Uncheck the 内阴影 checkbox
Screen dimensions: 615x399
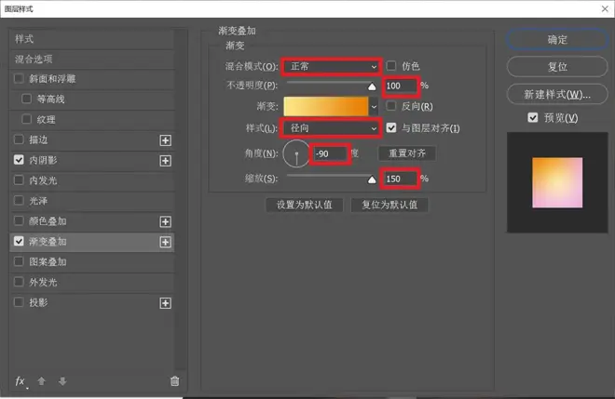pyautogui.click(x=19, y=160)
